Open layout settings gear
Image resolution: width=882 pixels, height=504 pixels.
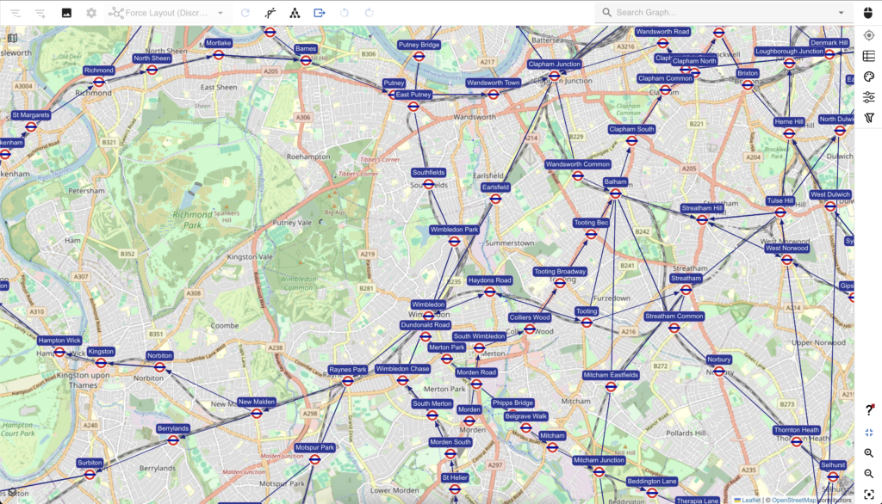(x=91, y=13)
